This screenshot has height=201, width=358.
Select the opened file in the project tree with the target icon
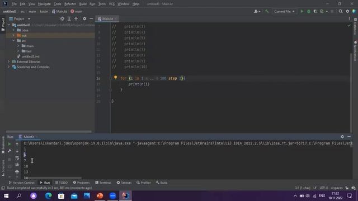(x=62, y=18)
